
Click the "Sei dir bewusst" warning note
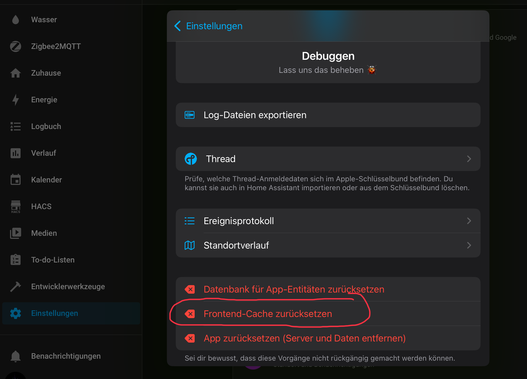click(320, 358)
